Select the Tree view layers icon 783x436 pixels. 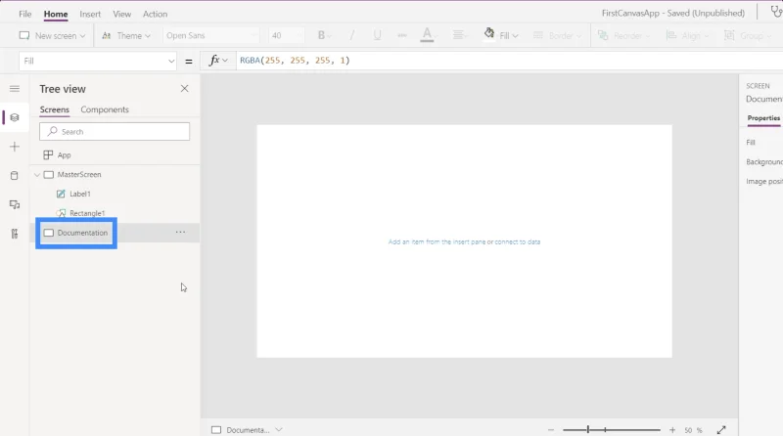(x=15, y=117)
